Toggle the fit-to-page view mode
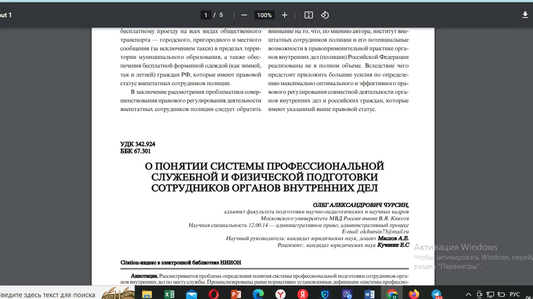 coord(308,14)
